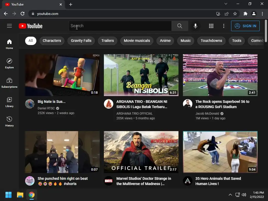
Task: Select the Anime filter chip
Action: 165,41
